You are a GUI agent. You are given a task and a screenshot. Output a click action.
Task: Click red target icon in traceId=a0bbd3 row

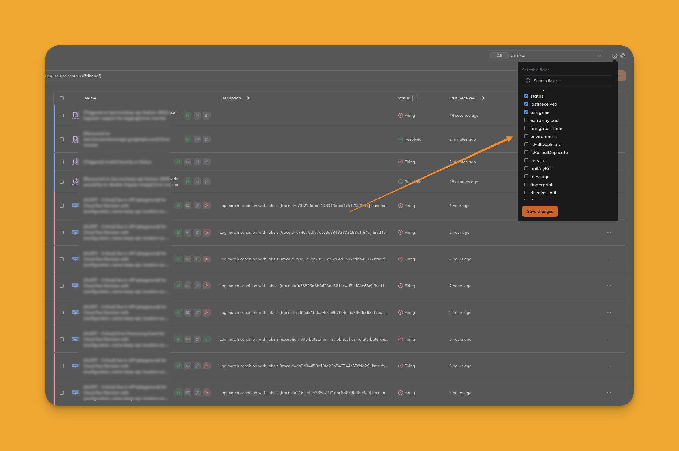pos(206,313)
